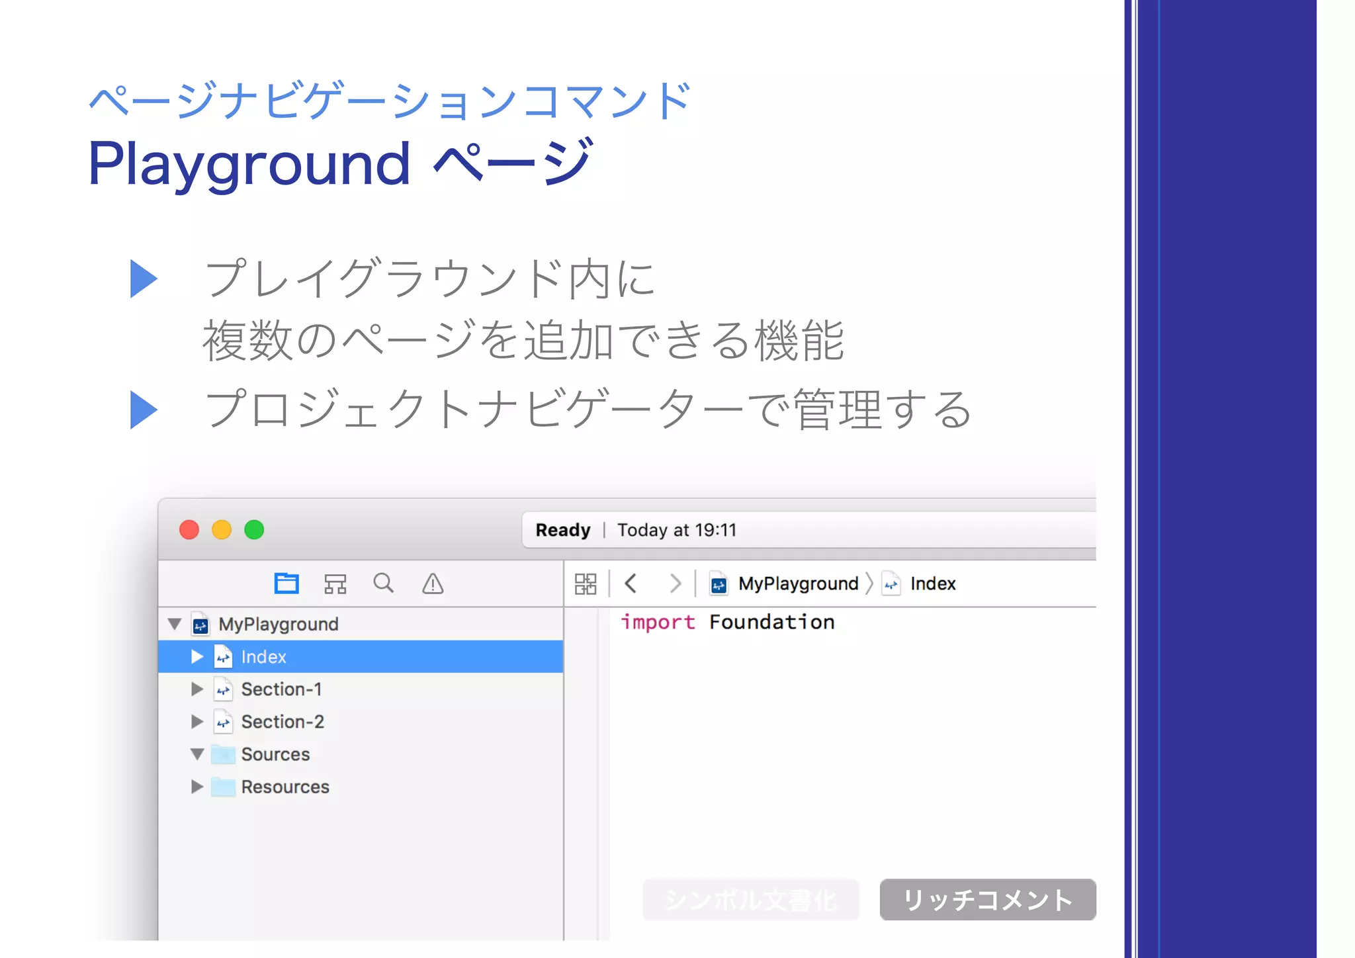1355x958 pixels.
Task: Go back with the left chevron
Action: pos(631,584)
